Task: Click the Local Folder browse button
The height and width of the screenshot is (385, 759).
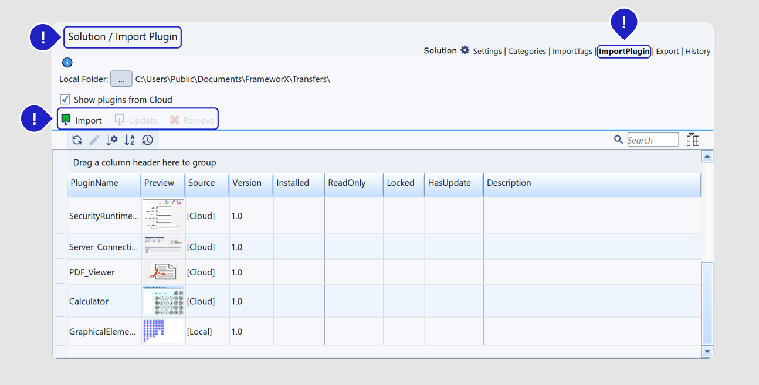Action: click(121, 79)
